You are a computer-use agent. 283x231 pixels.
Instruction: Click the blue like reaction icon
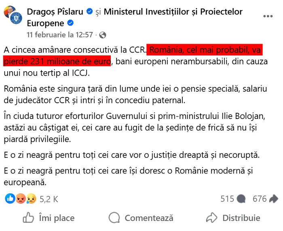(10, 199)
